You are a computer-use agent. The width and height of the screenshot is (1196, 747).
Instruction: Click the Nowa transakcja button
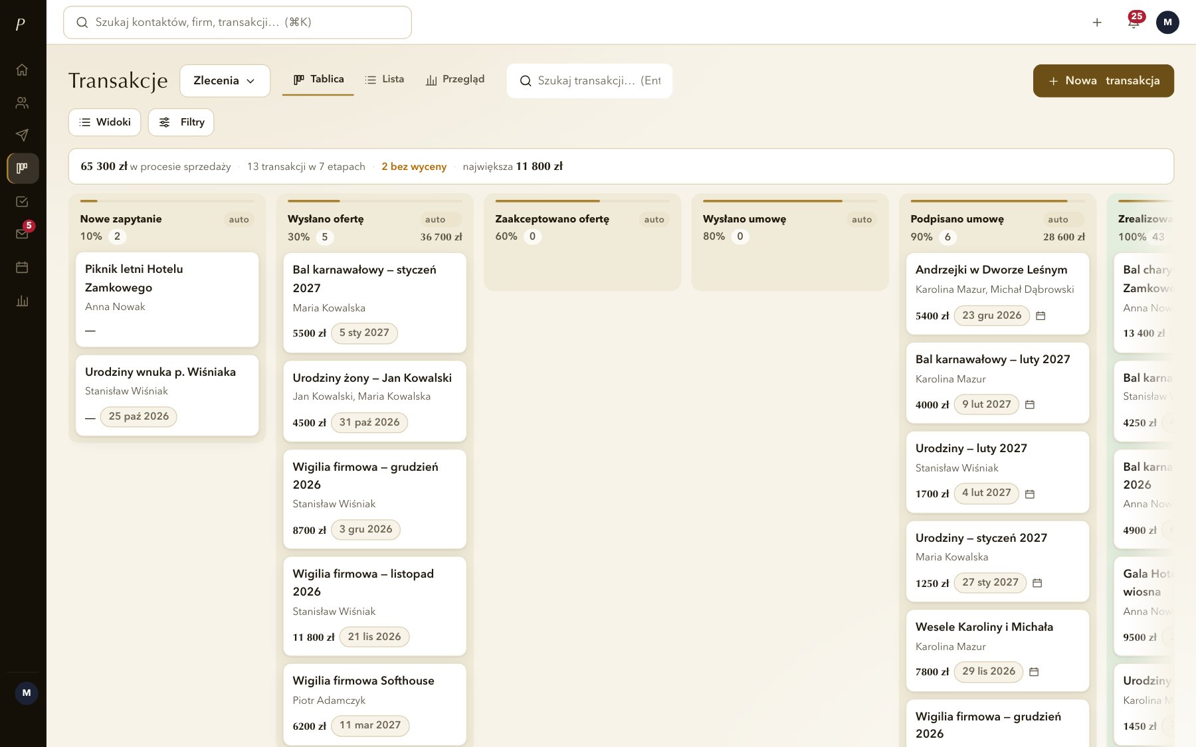(x=1103, y=81)
